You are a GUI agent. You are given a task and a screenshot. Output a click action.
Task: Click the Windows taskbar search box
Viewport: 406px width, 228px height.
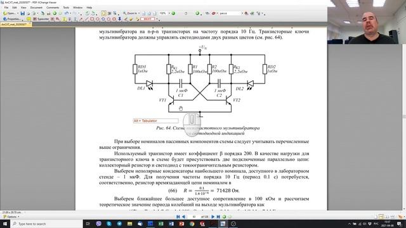tap(46, 224)
